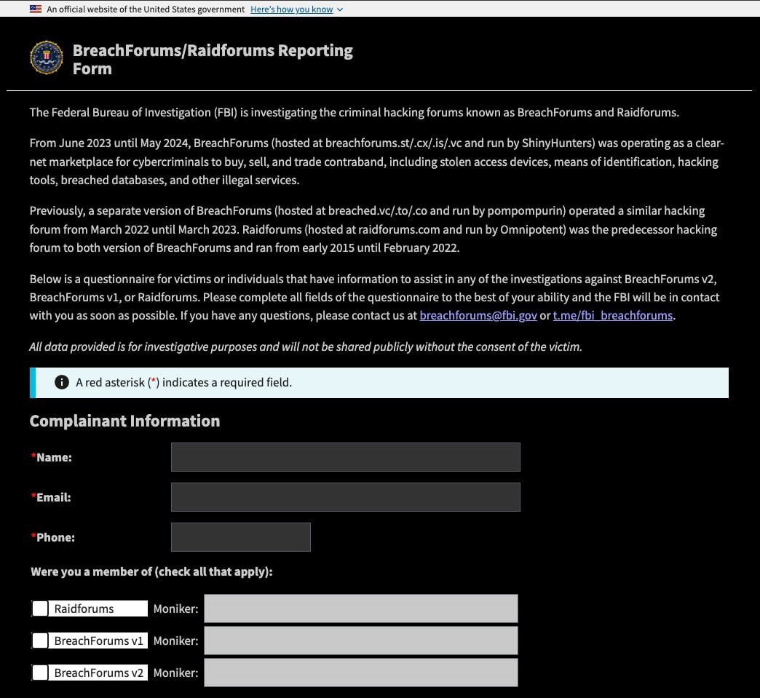Click the BreachForums v2 Moniker text field
Image resolution: width=760 pixels, height=698 pixels.
tap(360, 673)
